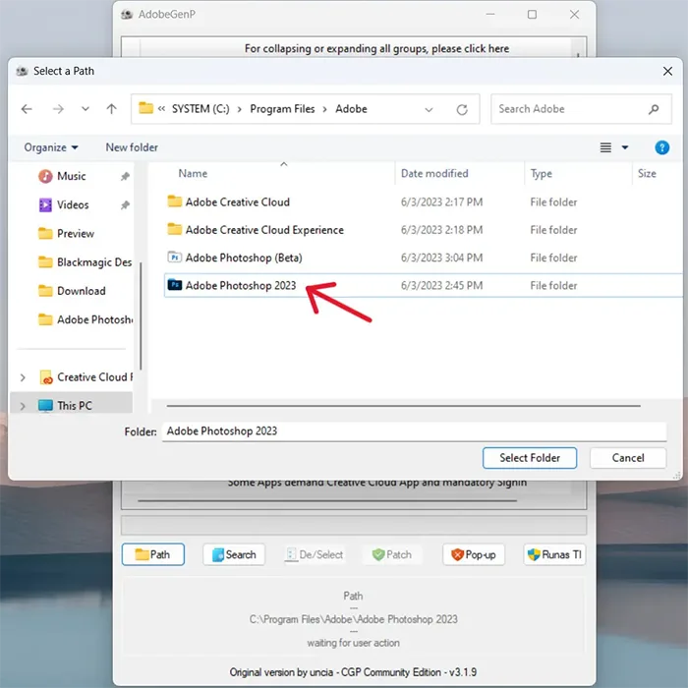The height and width of the screenshot is (688, 688).
Task: Click the forward navigation arrow
Action: point(58,109)
